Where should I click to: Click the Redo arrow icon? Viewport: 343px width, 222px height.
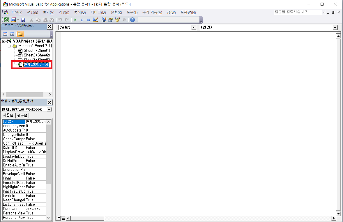(67, 20)
